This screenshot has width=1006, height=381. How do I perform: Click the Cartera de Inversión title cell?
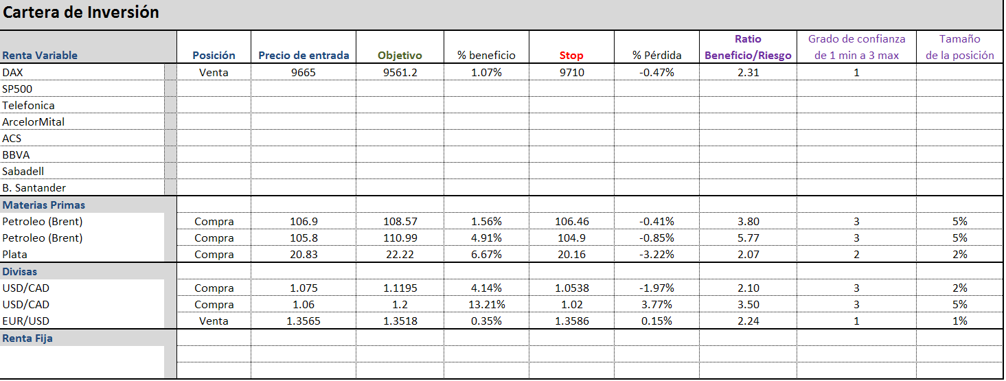tap(81, 13)
